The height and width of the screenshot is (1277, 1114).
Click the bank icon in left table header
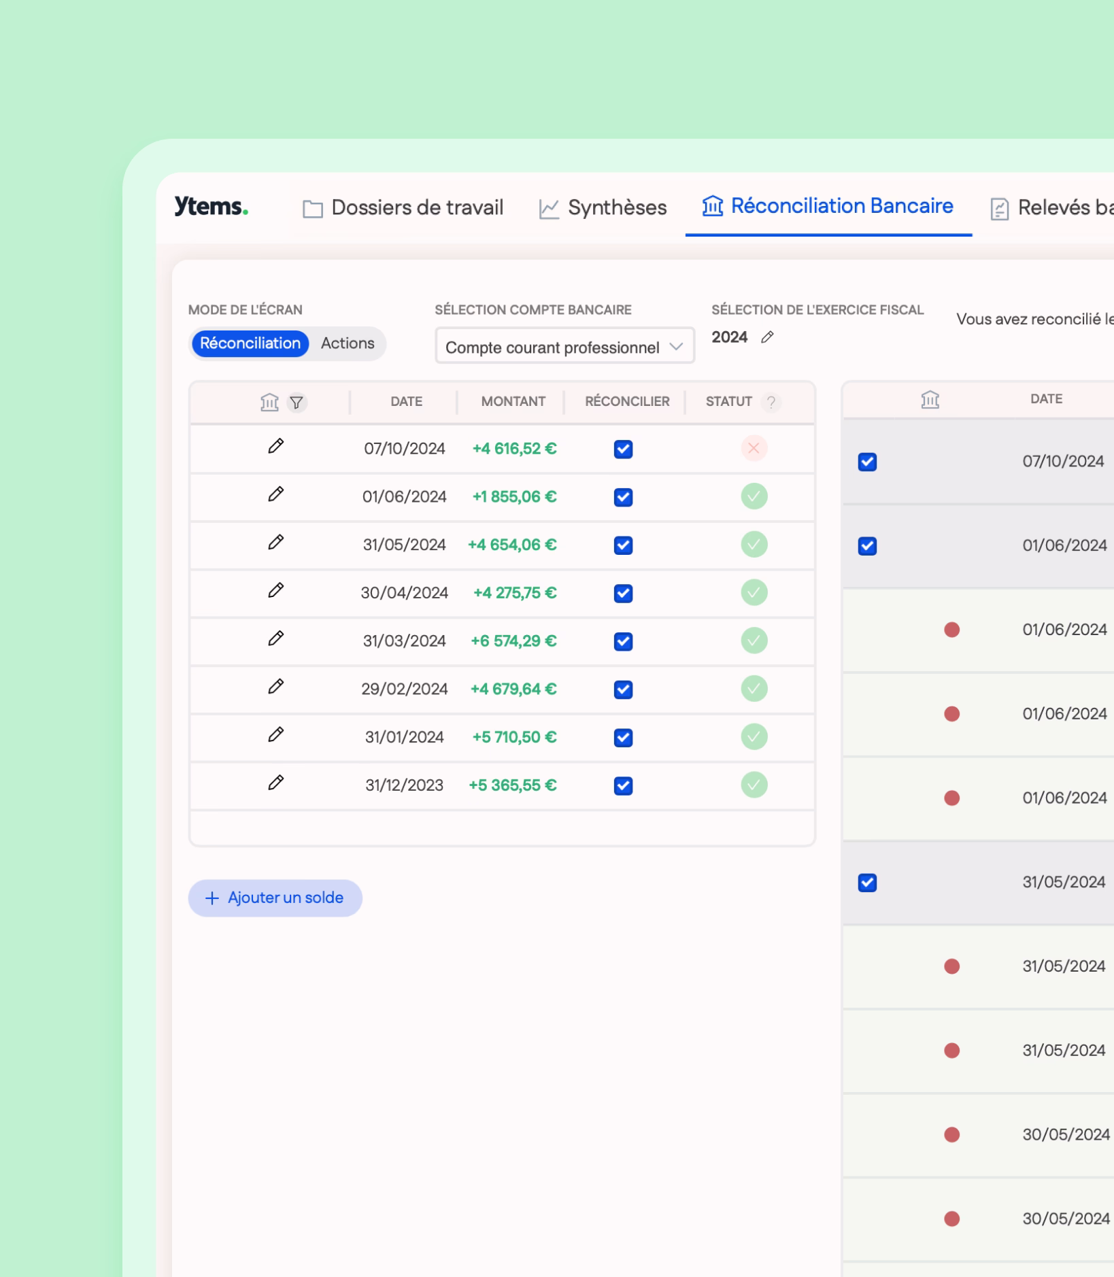[269, 403]
